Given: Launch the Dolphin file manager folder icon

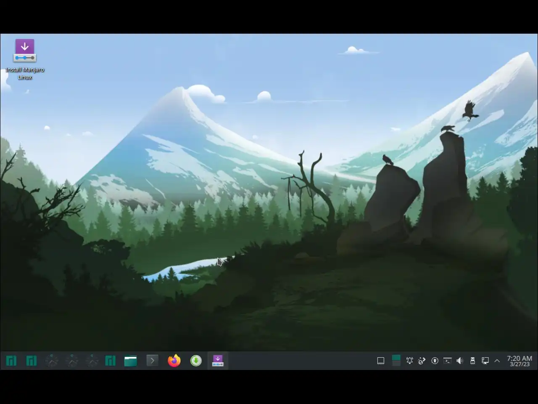Looking at the screenshot, I should pyautogui.click(x=130, y=361).
